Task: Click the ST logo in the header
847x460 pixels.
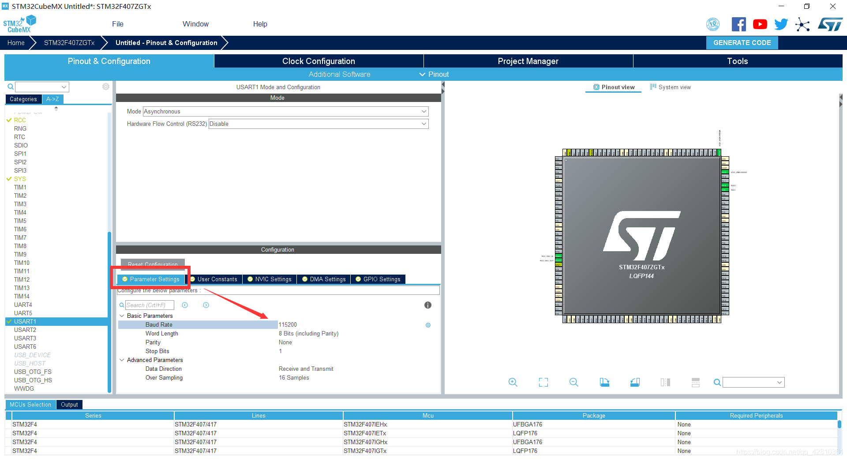Action: (830, 24)
